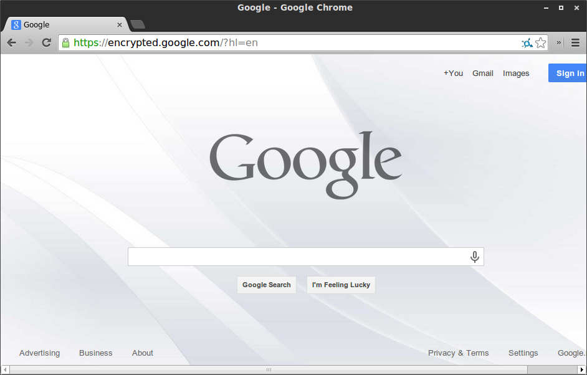
Task: Click the Google.com footer link
Action: (571, 353)
